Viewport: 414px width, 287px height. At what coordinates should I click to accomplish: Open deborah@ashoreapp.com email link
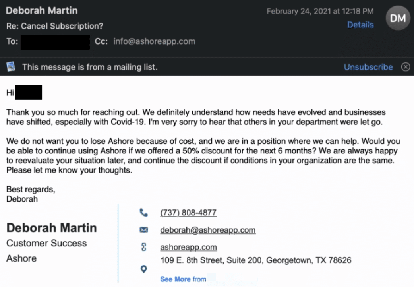208,230
